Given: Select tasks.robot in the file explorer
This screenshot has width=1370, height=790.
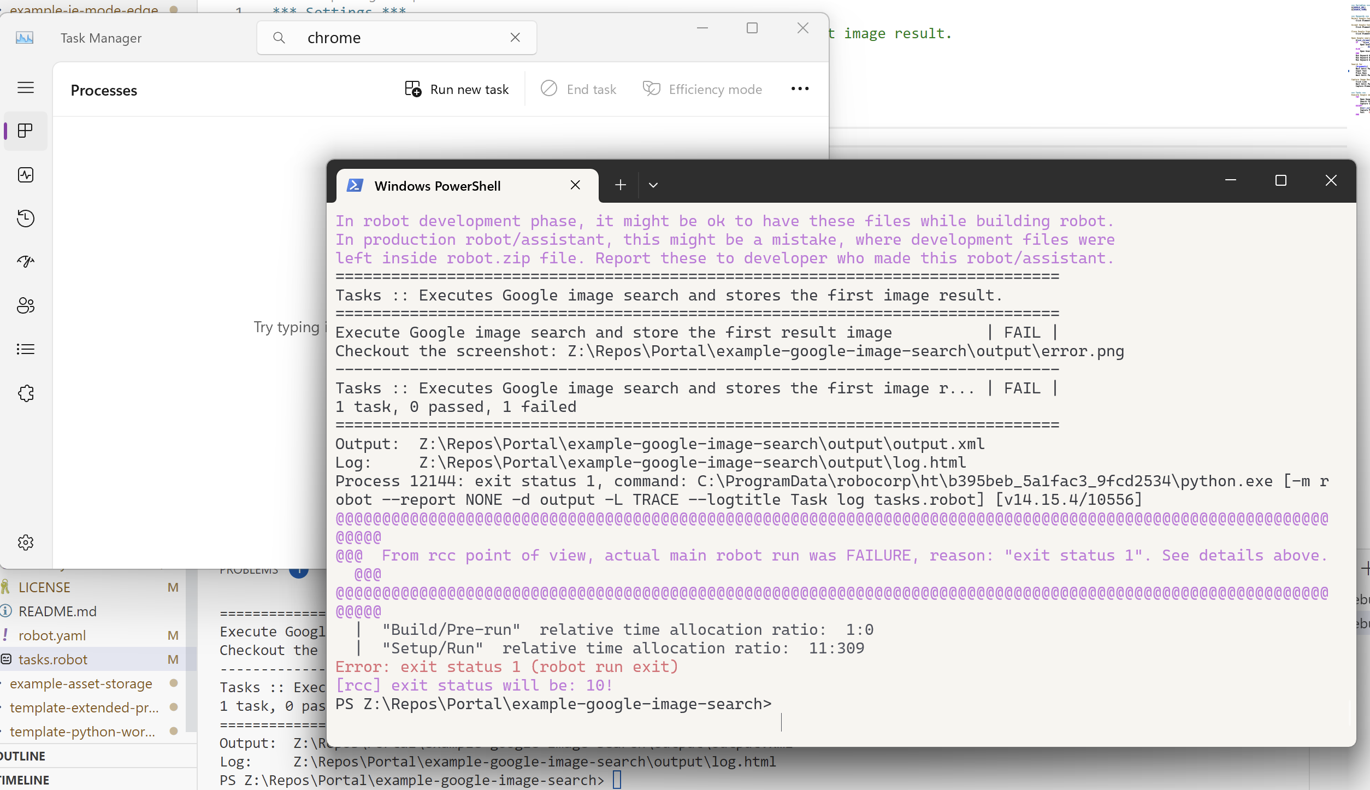Looking at the screenshot, I should click(x=52, y=659).
